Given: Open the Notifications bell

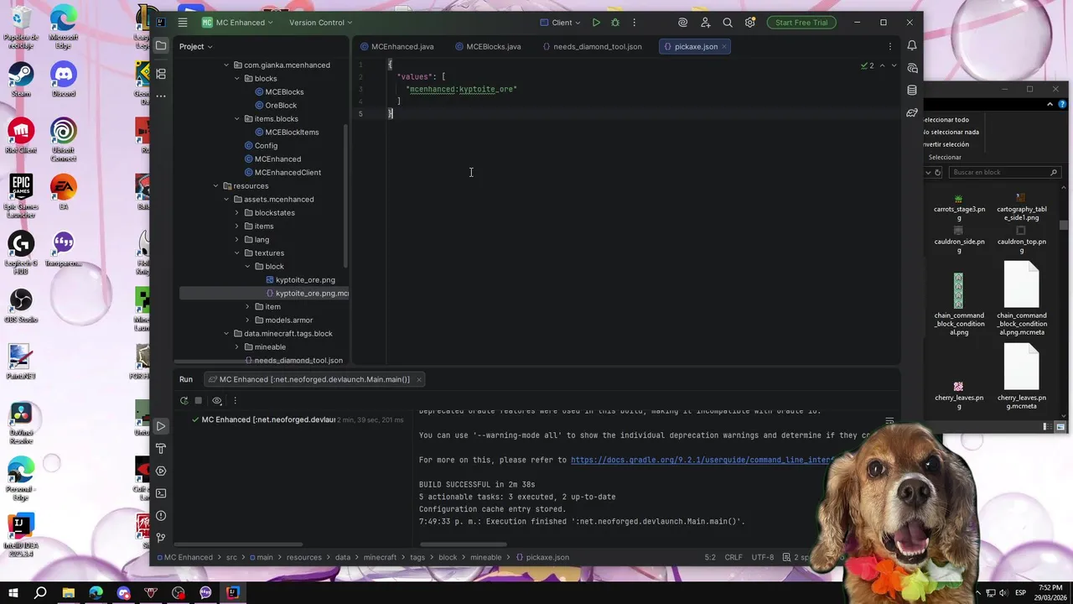Looking at the screenshot, I should pos(912,46).
